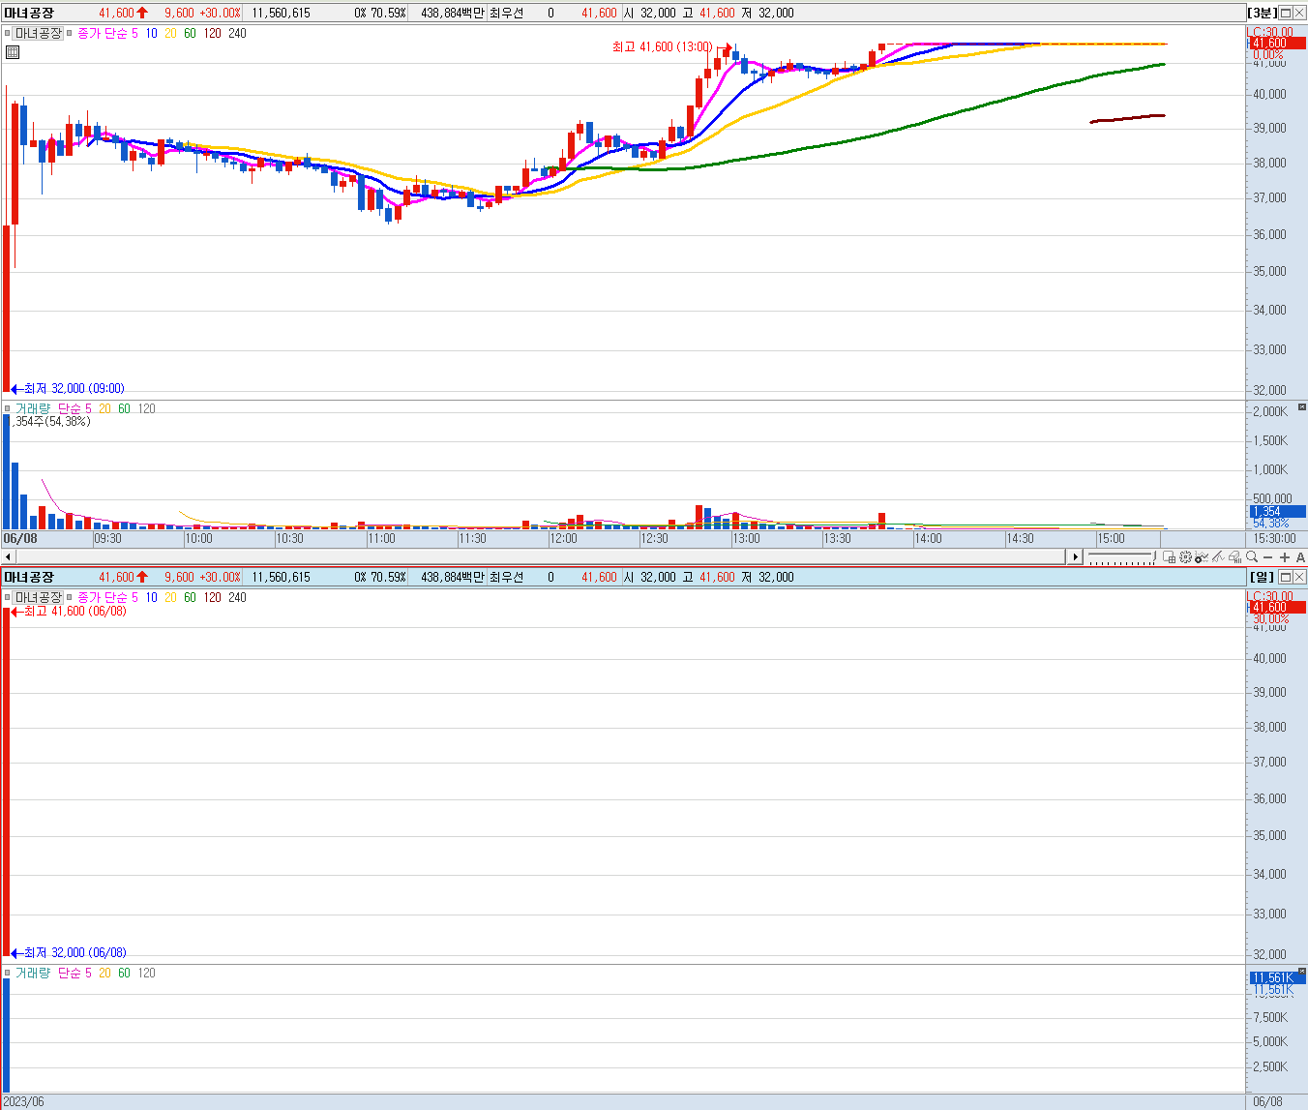Click the 종가 단순 5 moving average label, daily chart
1308x1110 pixels.
tap(107, 597)
